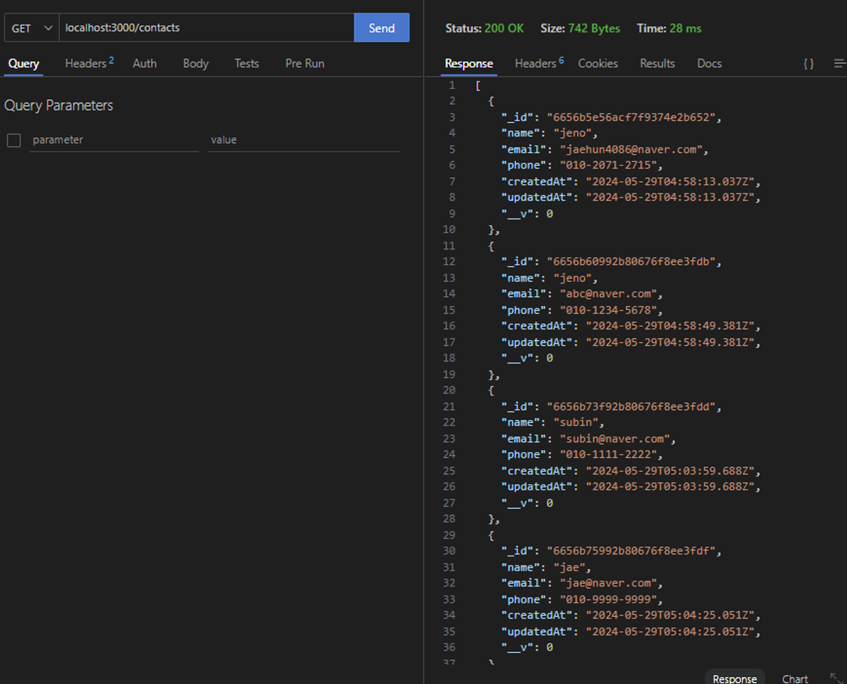The height and width of the screenshot is (684, 847).
Task: Click createdAt 2024-05-29T04:58:13.037Z line
Action: [x=631, y=182]
